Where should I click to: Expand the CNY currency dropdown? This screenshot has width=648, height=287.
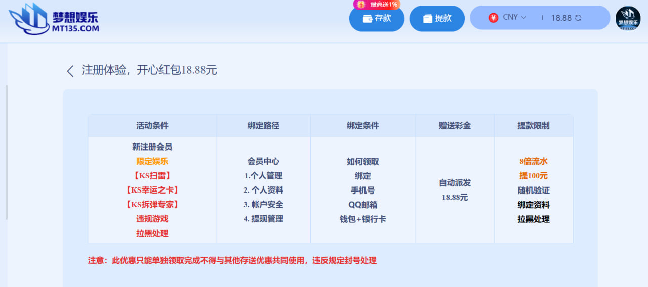(x=523, y=17)
